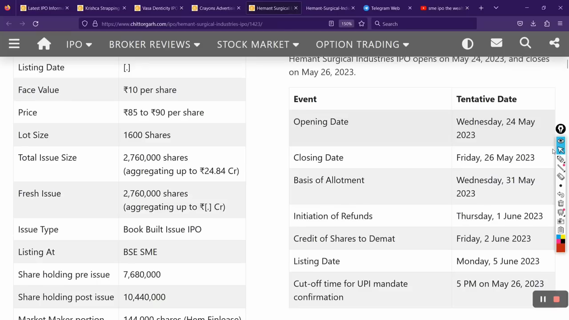This screenshot has width=569, height=320.
Task: Undo last annotation with curved arrow
Action: coord(561,195)
